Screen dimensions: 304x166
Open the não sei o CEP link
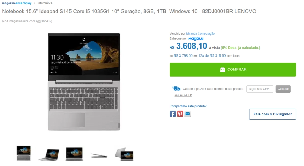[183, 95]
